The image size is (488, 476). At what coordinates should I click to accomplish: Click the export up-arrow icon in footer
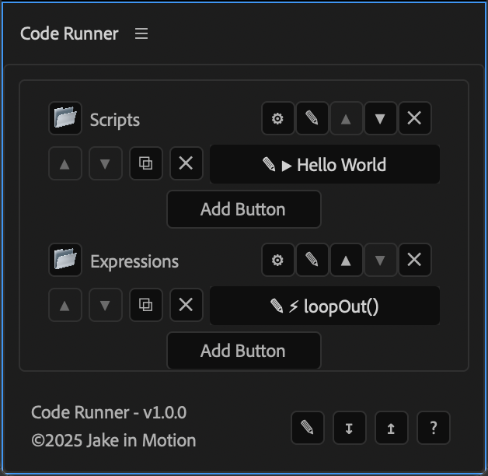click(x=391, y=428)
